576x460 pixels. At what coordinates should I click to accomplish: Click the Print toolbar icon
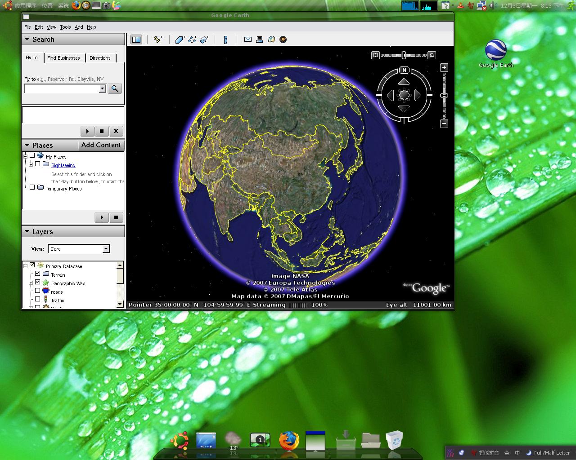[259, 40]
